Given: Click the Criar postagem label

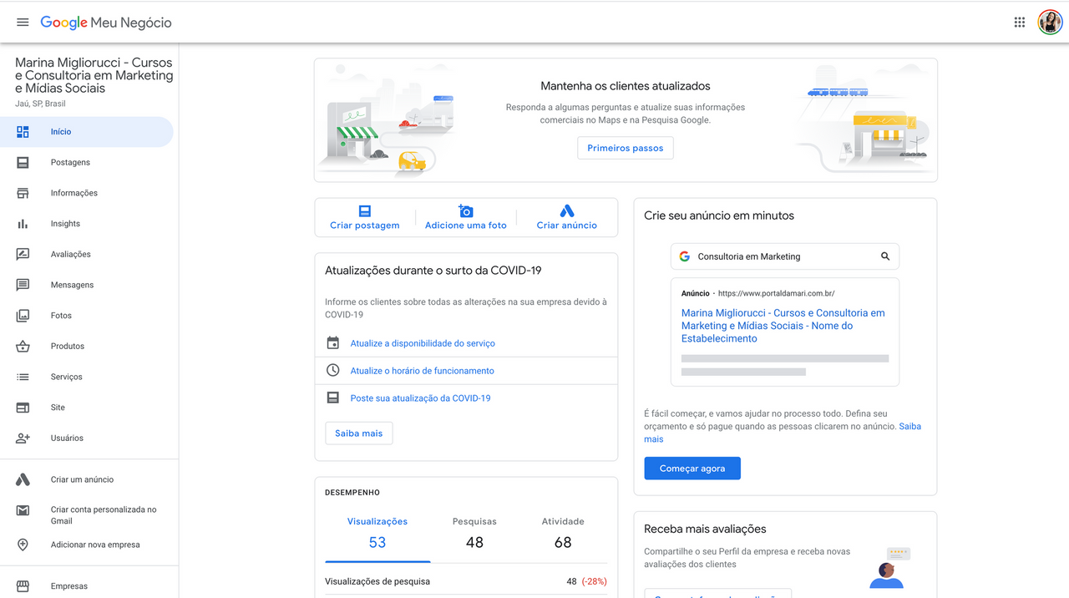Looking at the screenshot, I should coord(365,226).
